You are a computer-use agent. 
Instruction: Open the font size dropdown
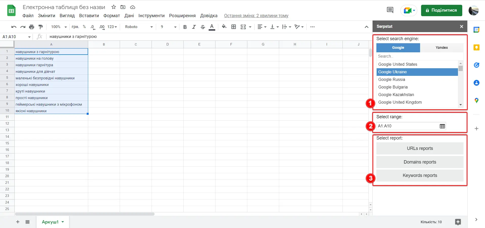[x=168, y=27]
